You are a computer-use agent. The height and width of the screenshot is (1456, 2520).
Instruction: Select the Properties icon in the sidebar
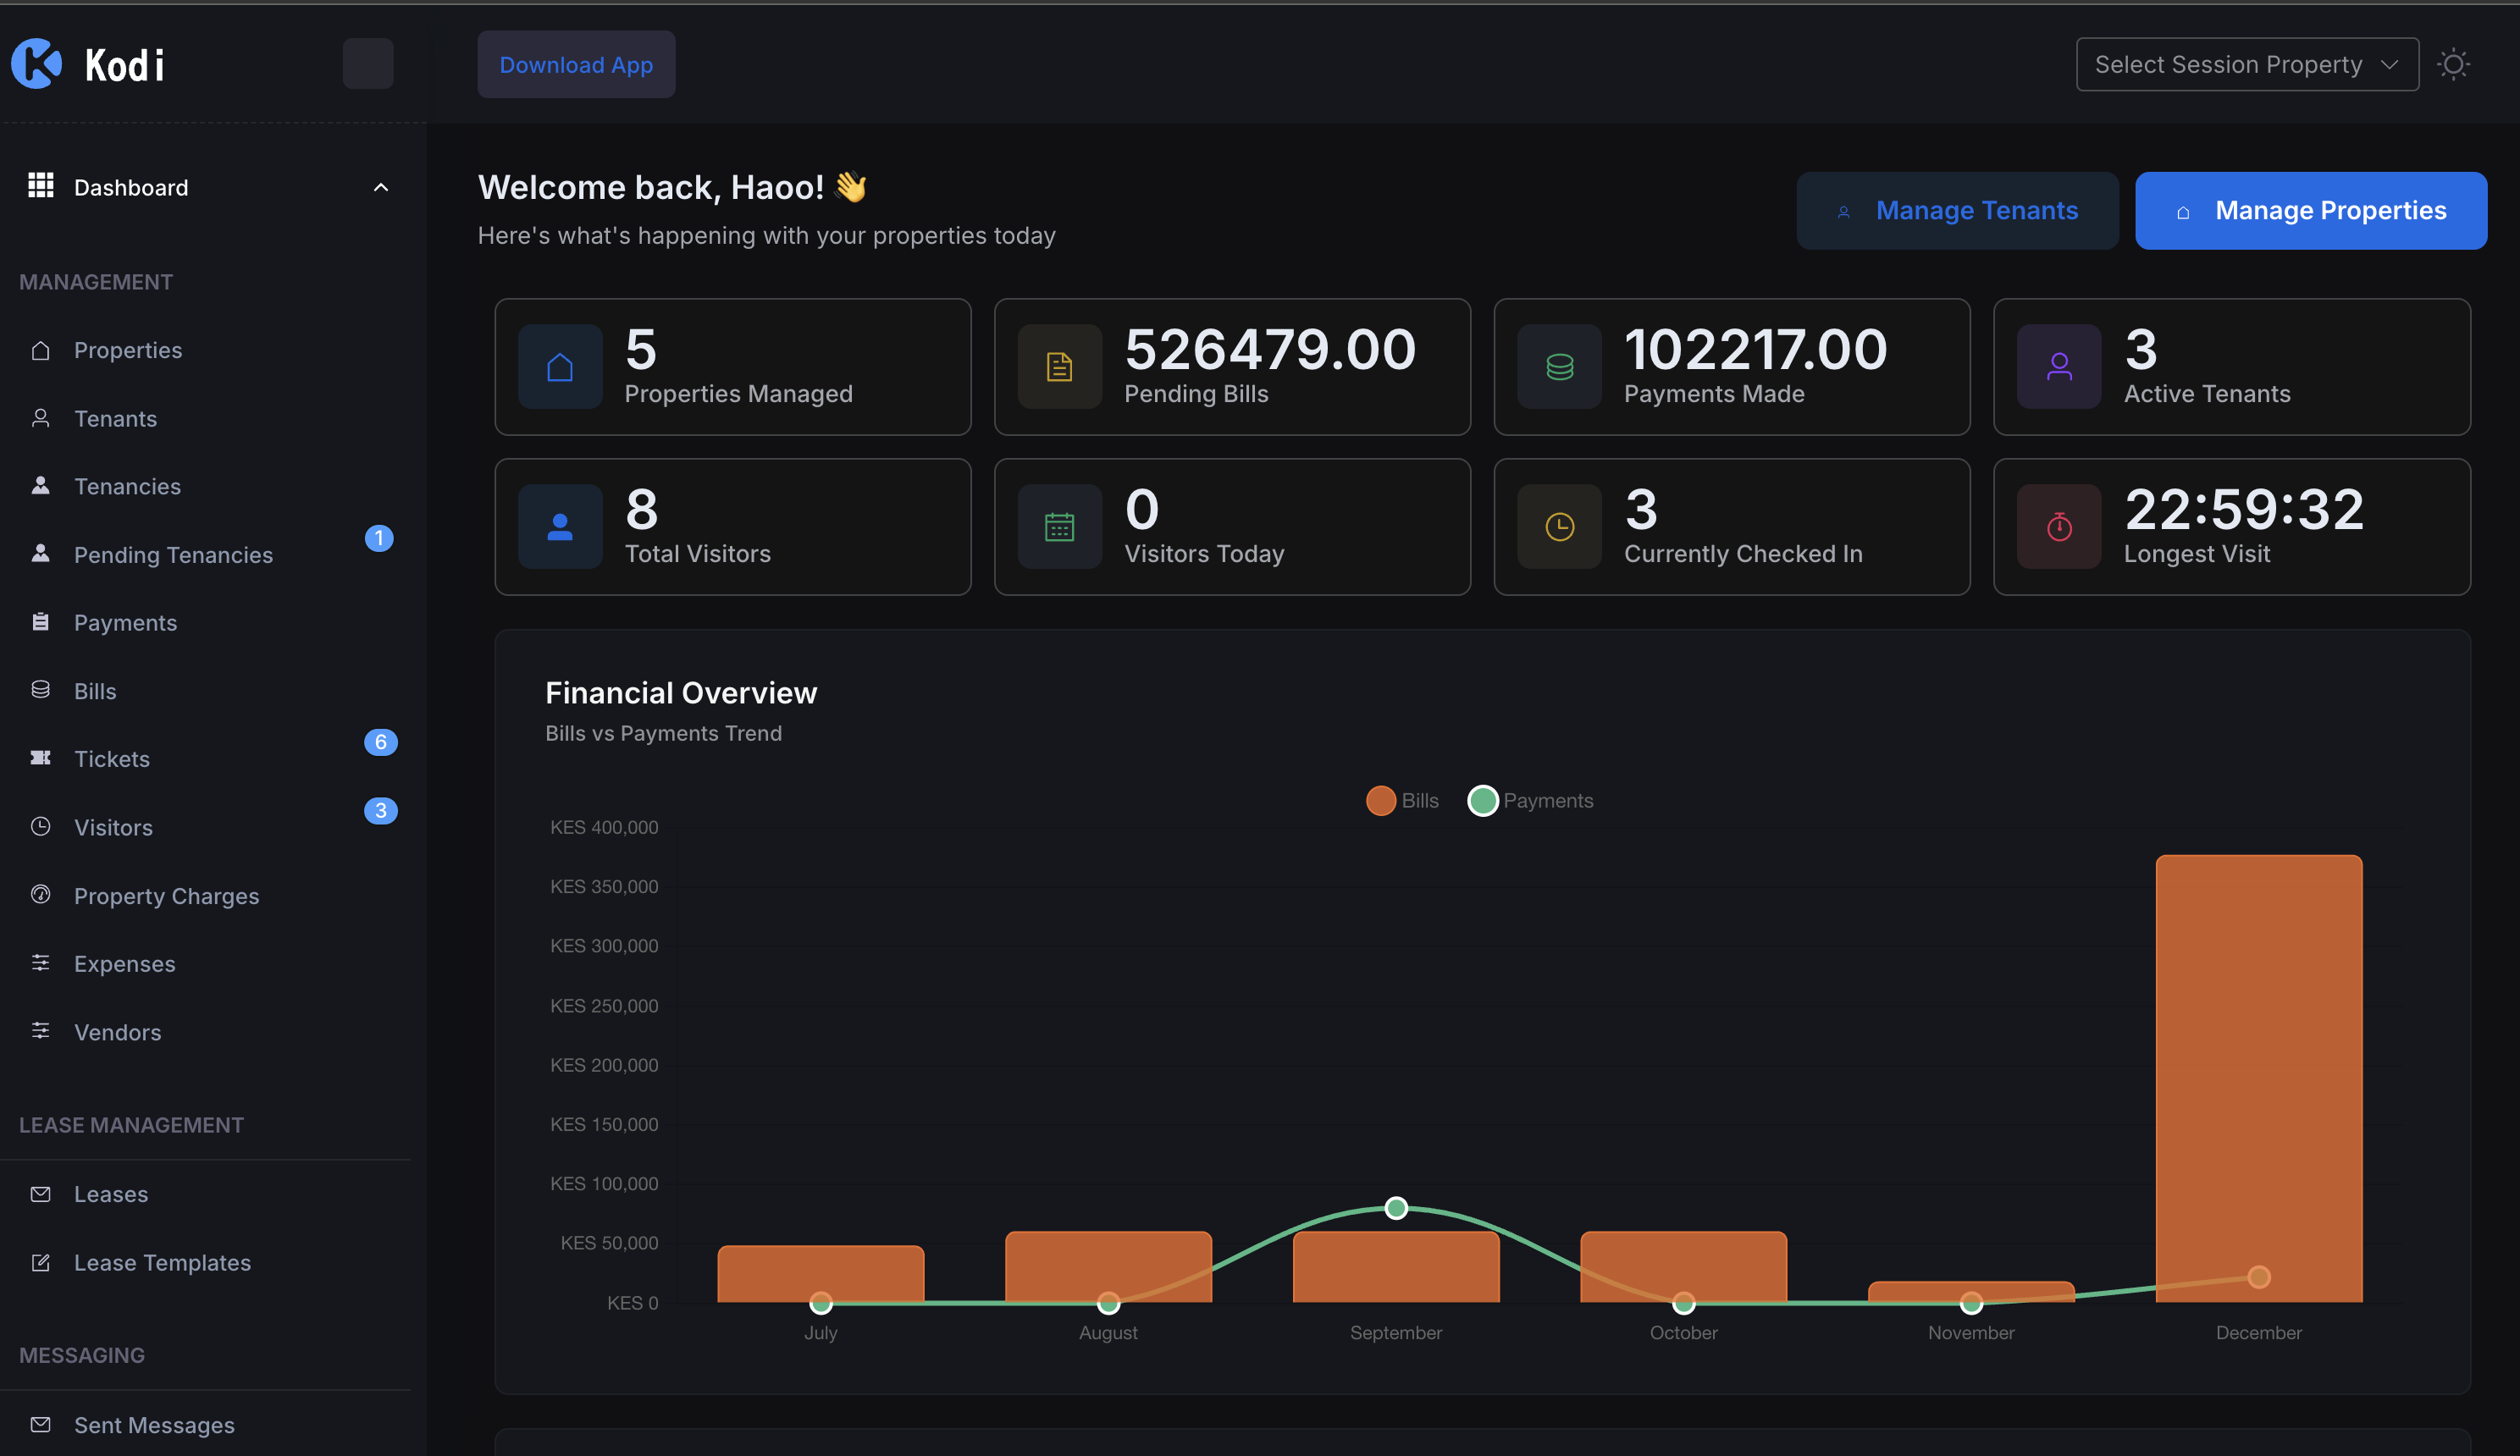coord(41,350)
